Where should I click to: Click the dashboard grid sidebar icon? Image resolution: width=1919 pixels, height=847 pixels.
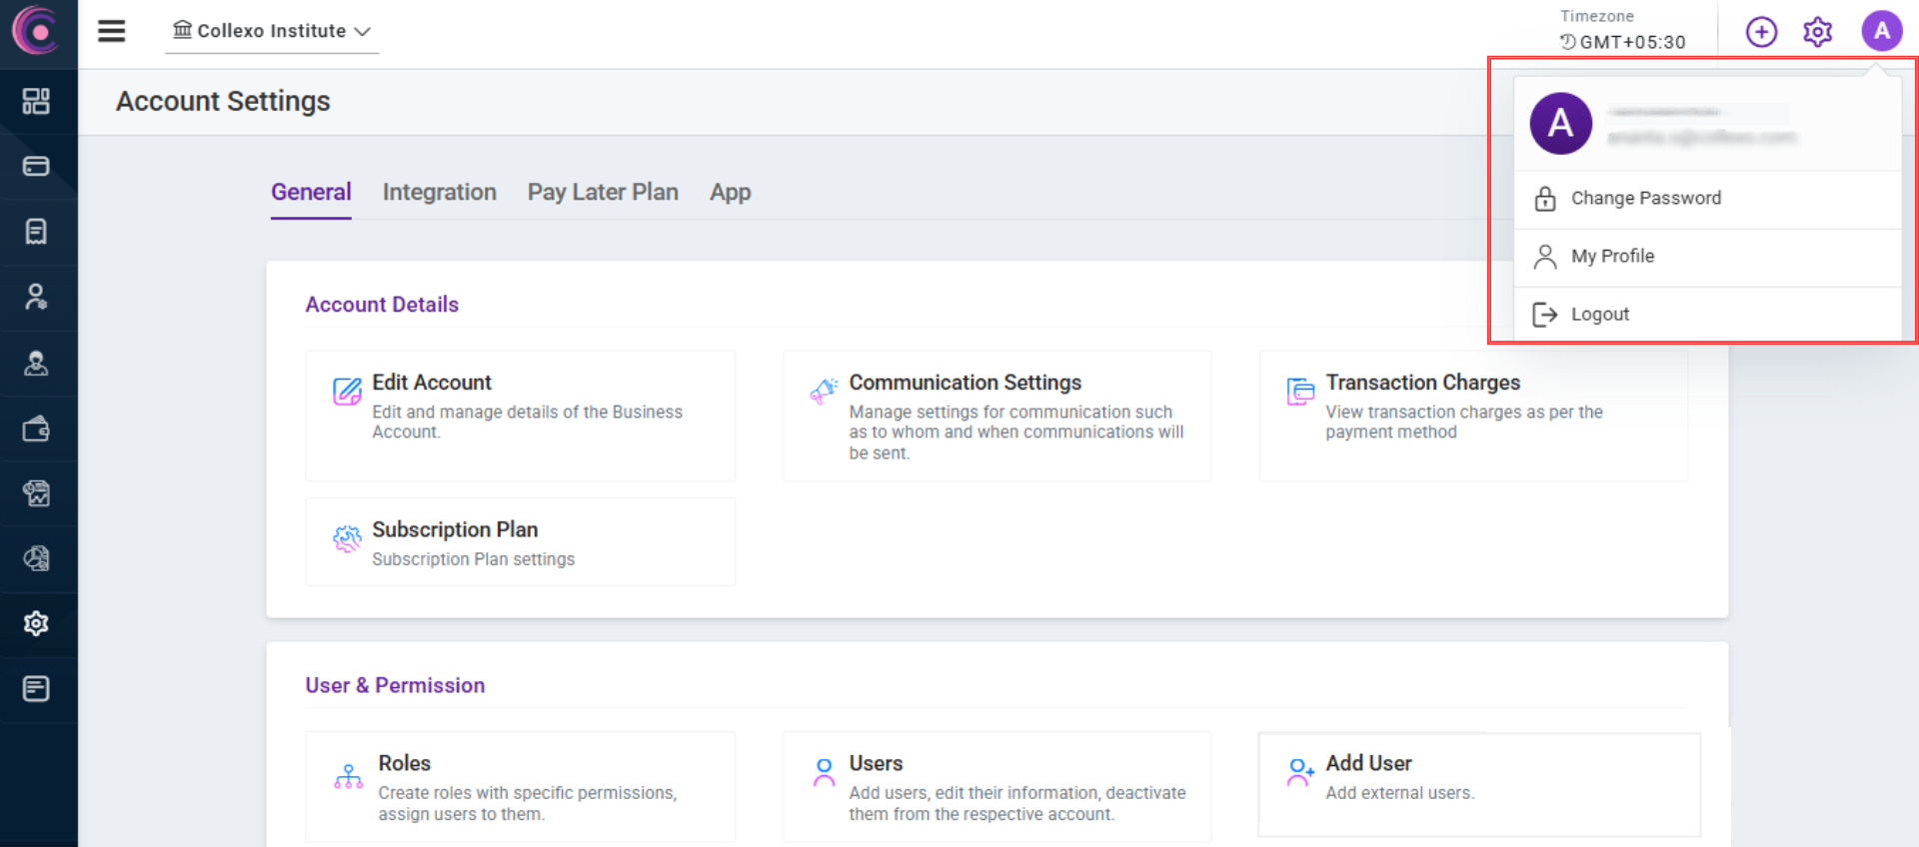pyautogui.click(x=36, y=101)
